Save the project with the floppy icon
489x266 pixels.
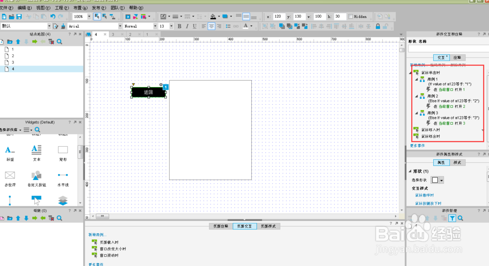(x=19, y=17)
